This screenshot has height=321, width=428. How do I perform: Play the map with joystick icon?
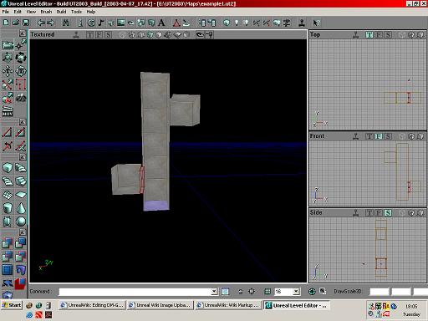tap(302, 23)
